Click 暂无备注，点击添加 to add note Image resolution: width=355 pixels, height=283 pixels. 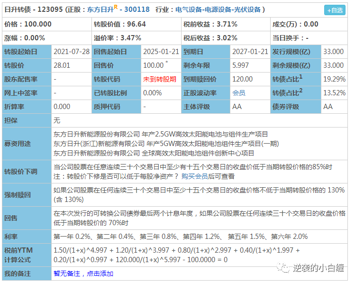pos(83,274)
